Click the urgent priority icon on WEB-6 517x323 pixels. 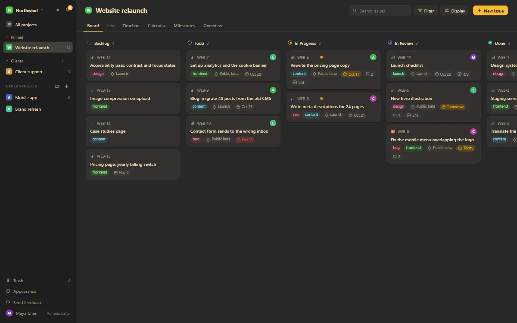(393, 132)
